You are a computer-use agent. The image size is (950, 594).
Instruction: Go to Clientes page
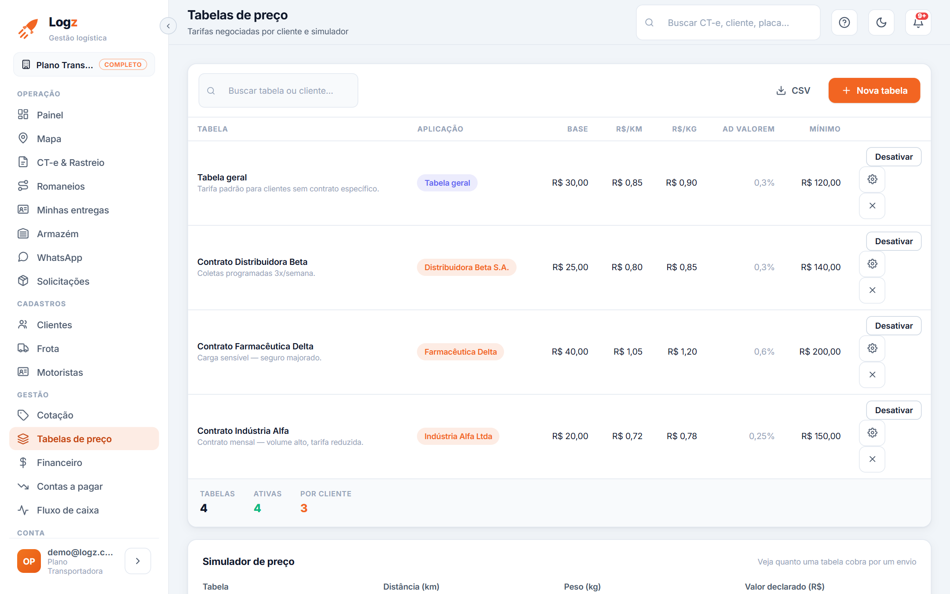pos(84,325)
